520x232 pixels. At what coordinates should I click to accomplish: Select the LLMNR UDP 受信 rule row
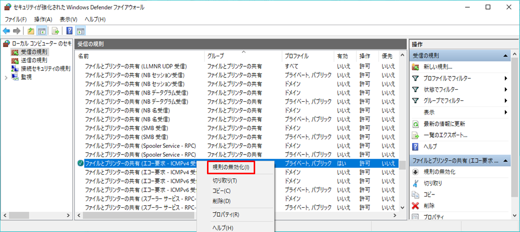[x=237, y=66]
